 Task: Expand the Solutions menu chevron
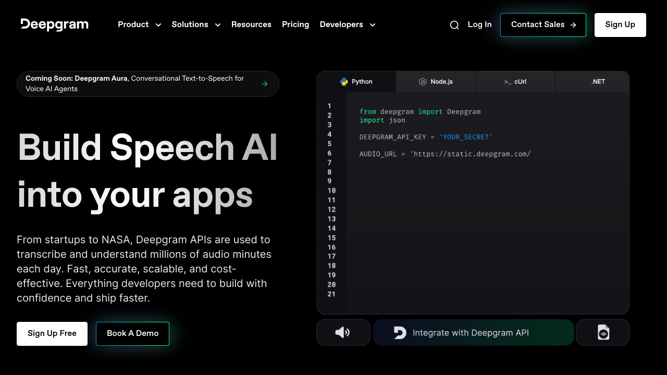click(218, 25)
